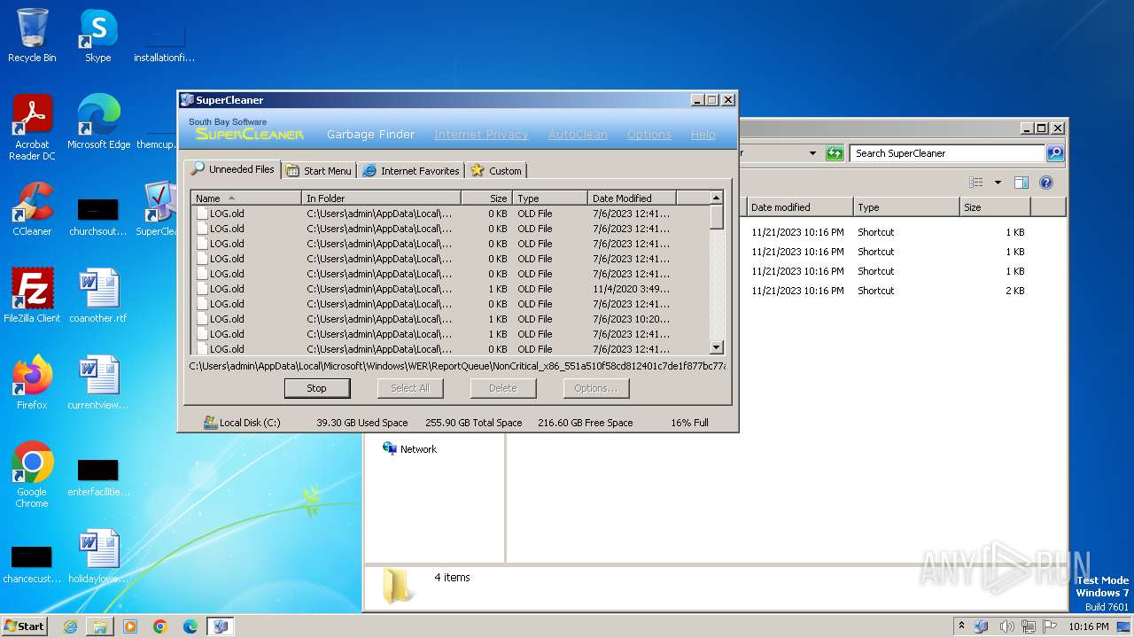Click the Action Center flag tray icon

1051,626
